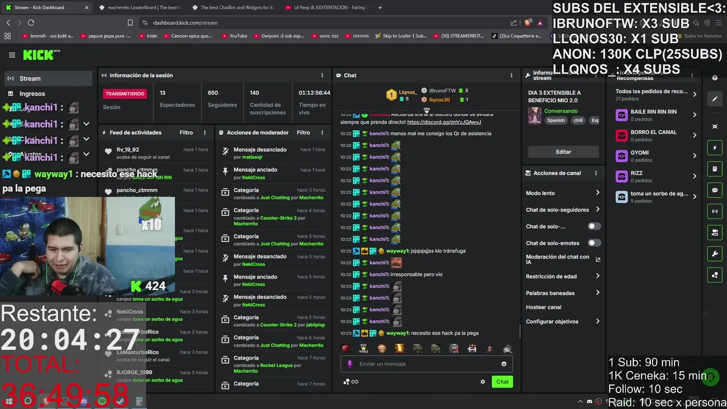Expand Configurar objetivos settings

[563, 322]
